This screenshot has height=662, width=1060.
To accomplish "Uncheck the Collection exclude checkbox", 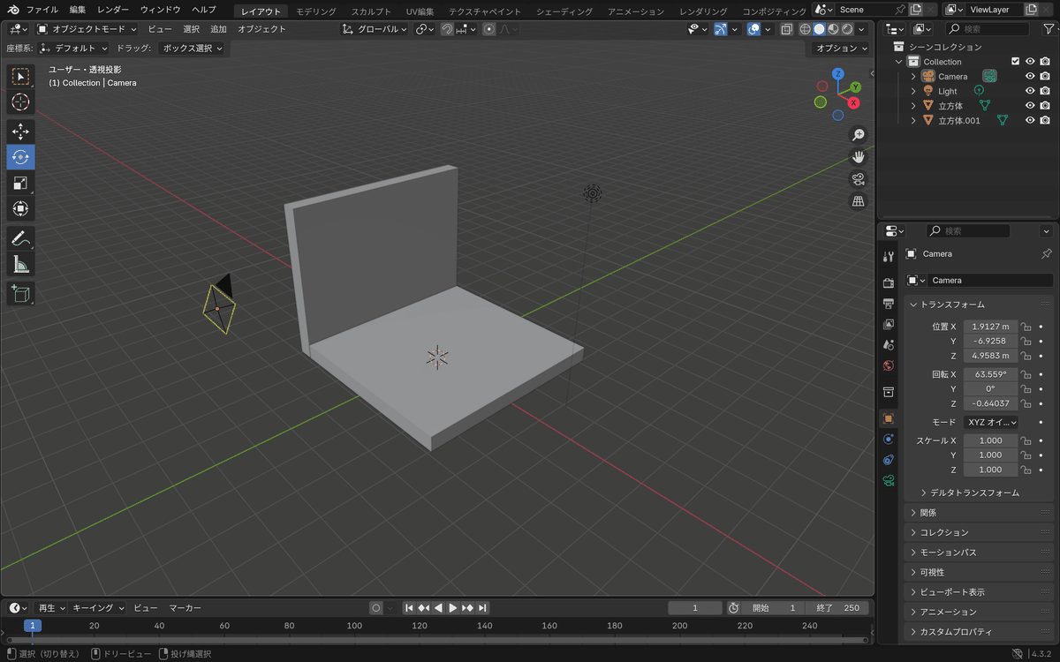I will 1015,62.
